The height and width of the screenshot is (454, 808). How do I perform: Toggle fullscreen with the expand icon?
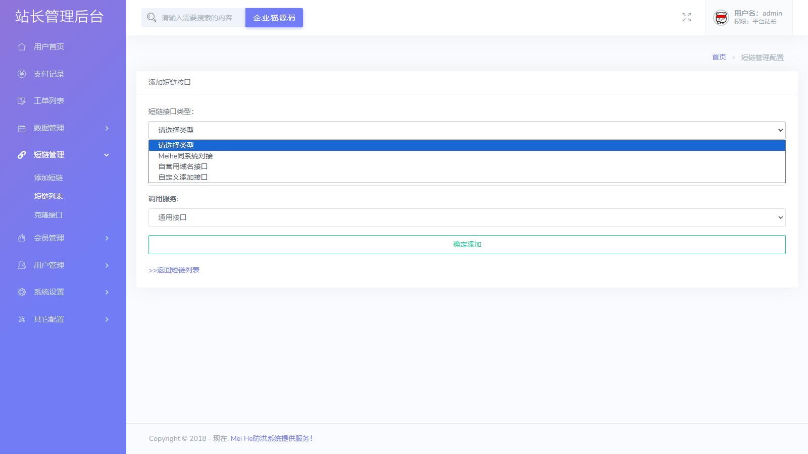click(x=686, y=18)
